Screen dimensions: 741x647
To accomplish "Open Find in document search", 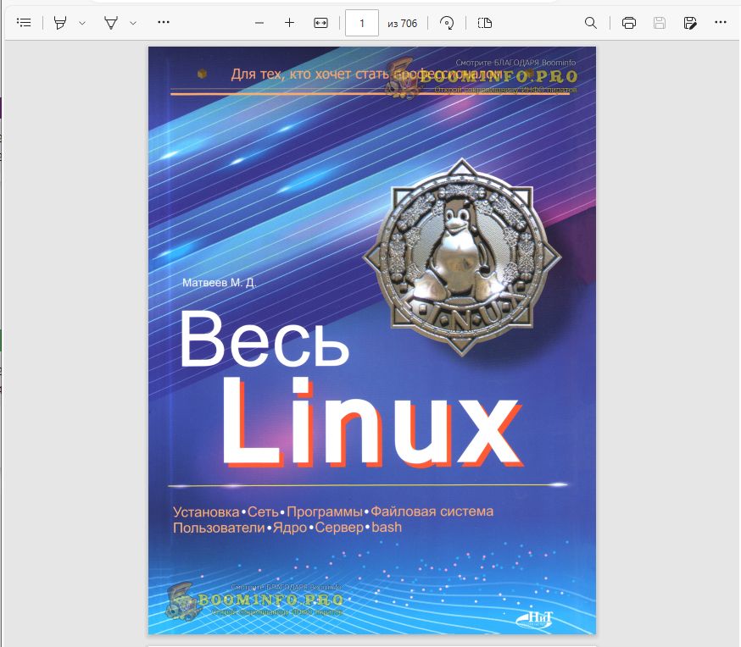I will tap(591, 23).
